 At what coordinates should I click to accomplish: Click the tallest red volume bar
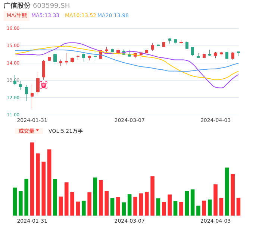coord(32,179)
